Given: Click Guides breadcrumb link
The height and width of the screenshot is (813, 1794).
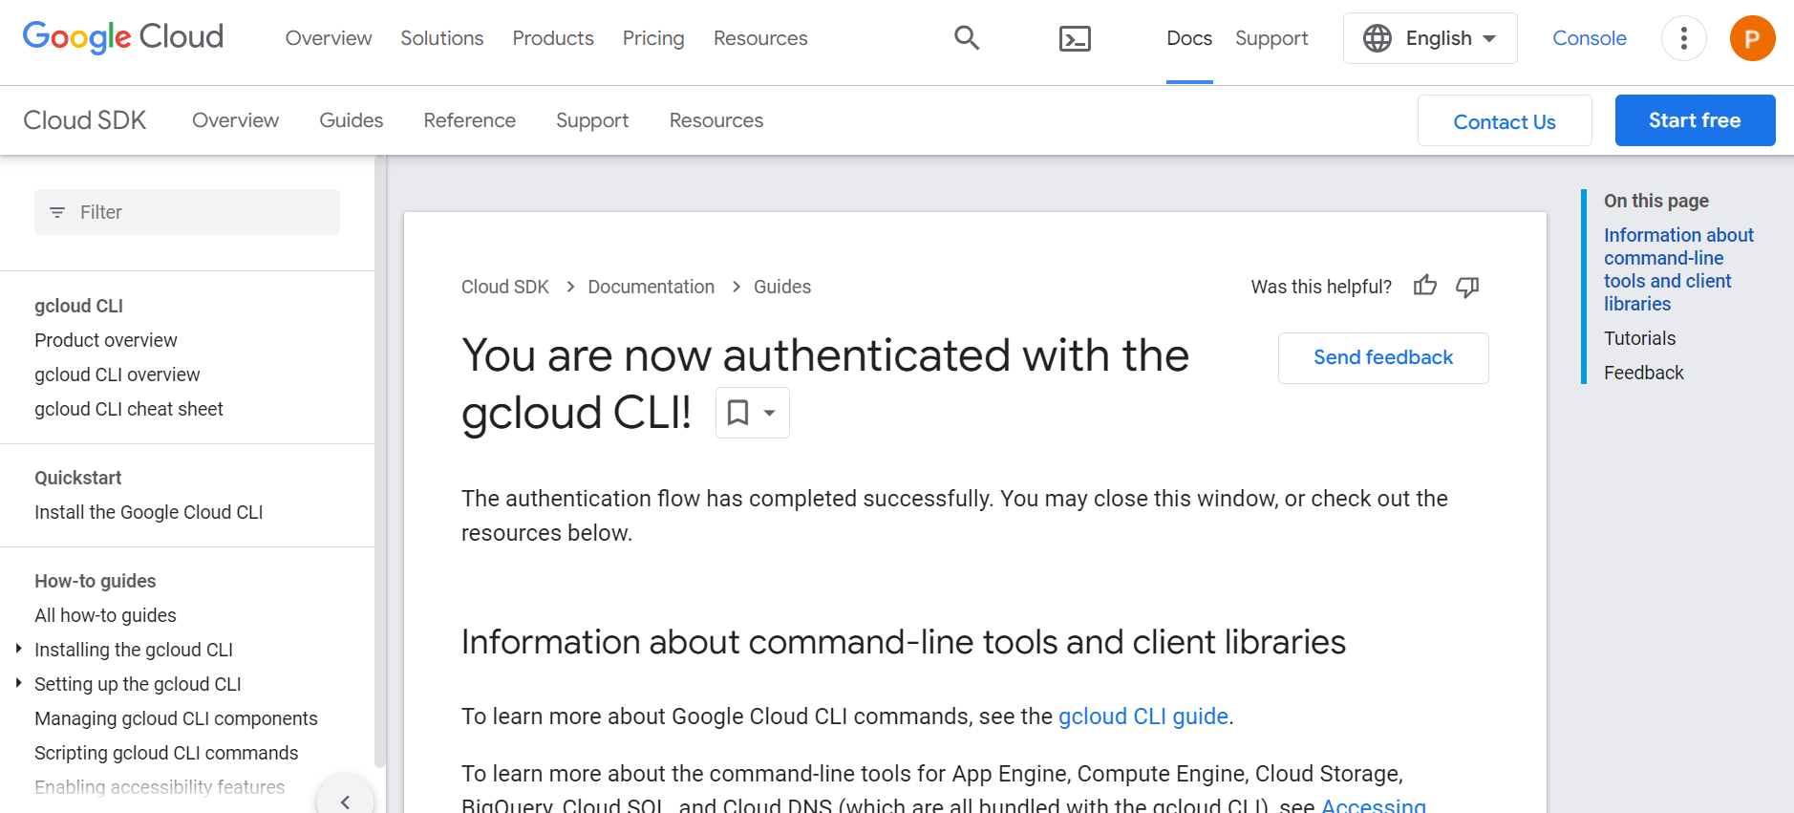Looking at the screenshot, I should (x=782, y=287).
